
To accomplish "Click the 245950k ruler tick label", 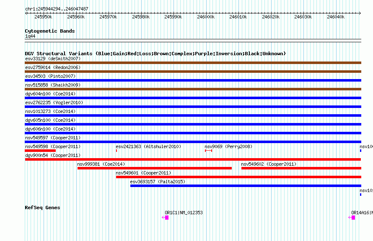I will (x=43, y=17).
